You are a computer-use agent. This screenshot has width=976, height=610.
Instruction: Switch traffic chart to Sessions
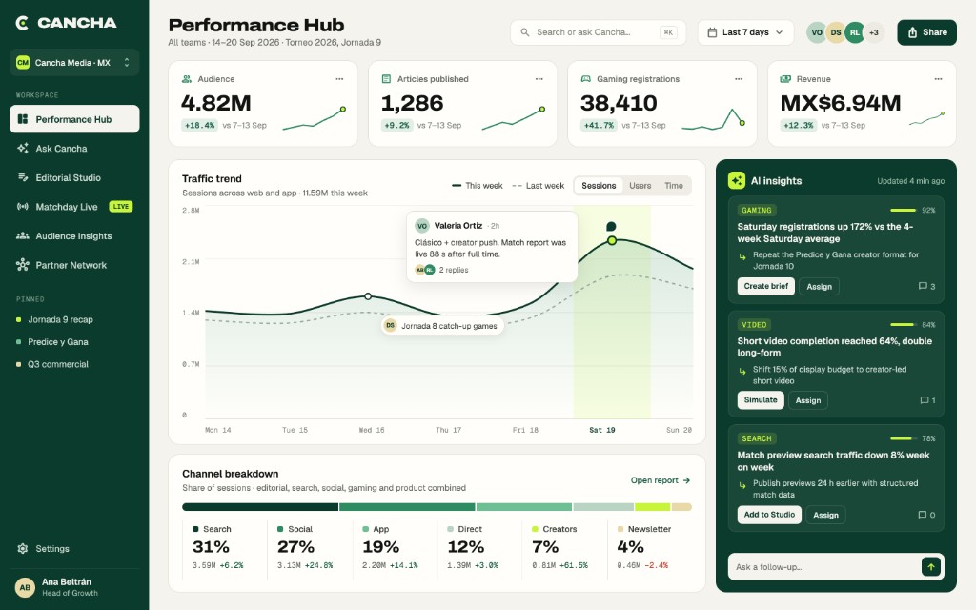tap(599, 186)
